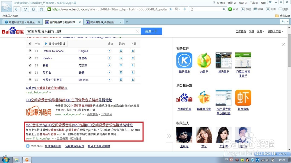Image resolution: width=291 pixels, height=163 pixels.
Task: Open mp3音乐外链 result title link
Action: click(x=79, y=125)
